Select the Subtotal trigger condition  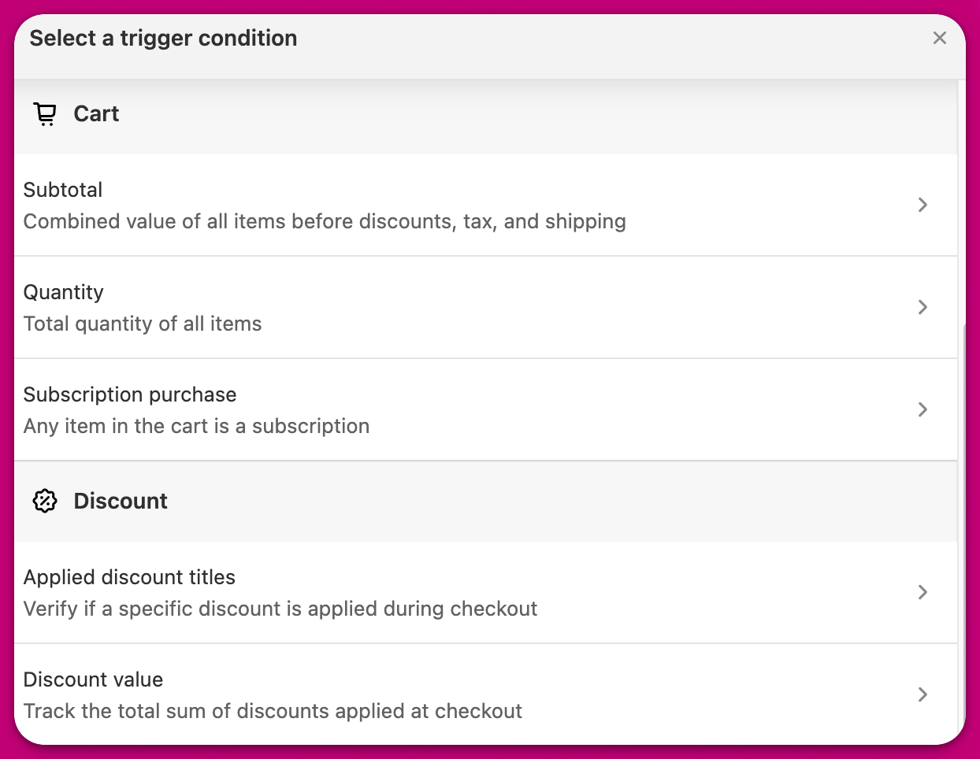[63, 190]
